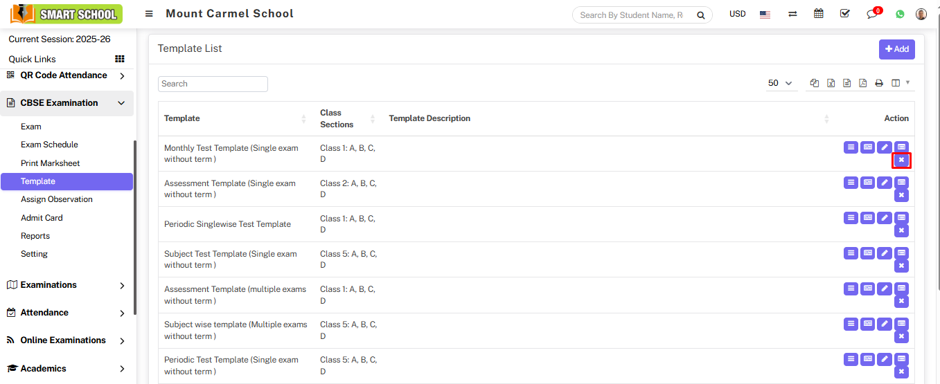The image size is (940, 384).
Task: Go to Print Marksheet menu item
Action: coord(50,163)
